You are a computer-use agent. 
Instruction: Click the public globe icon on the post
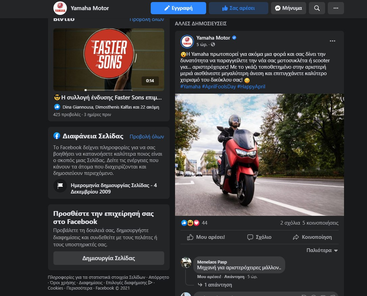[213, 44]
